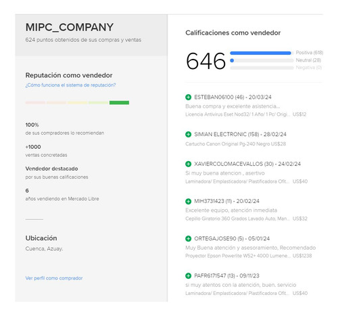This screenshot has width=338, height=316.
Task: Open 'Ver perfil como comprador' link
Action: point(54,278)
